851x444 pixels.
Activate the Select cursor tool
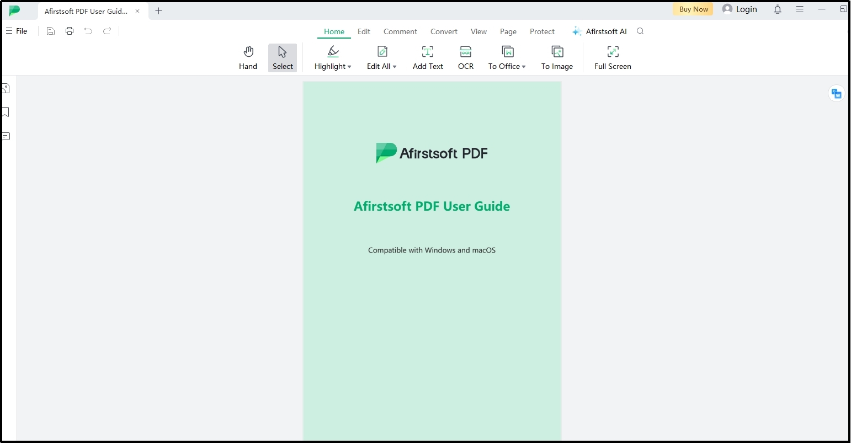tap(283, 58)
